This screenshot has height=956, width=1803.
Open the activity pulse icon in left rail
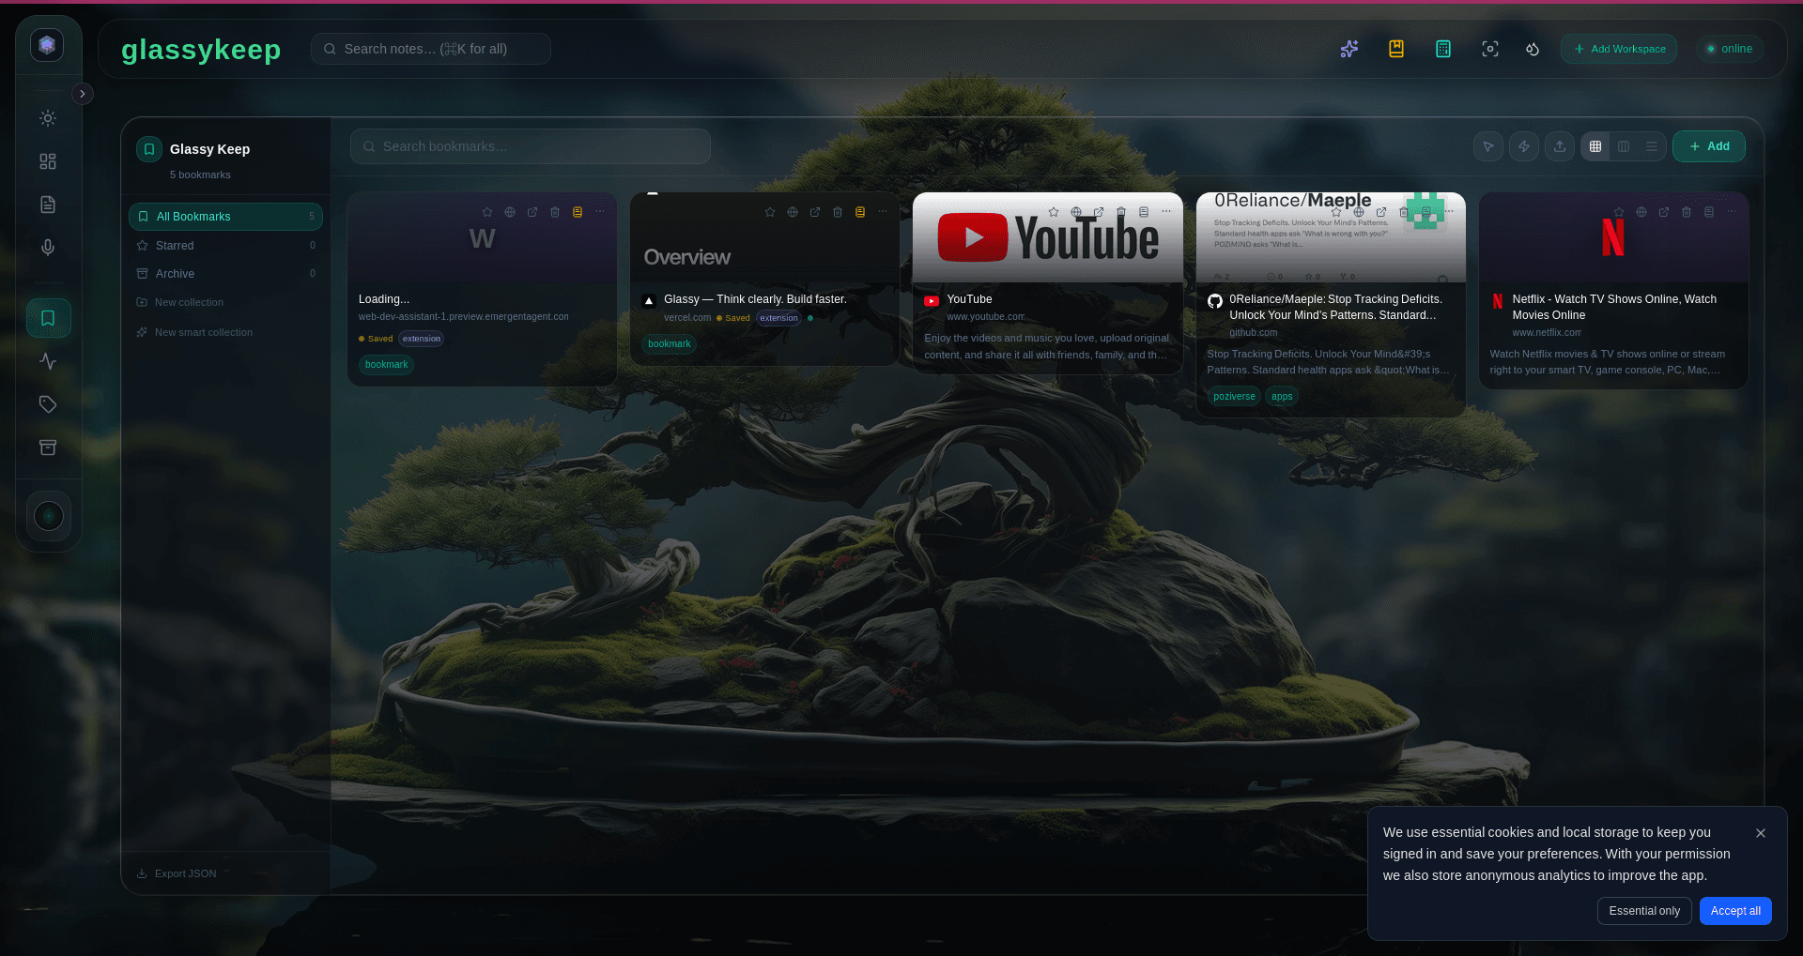tap(48, 361)
